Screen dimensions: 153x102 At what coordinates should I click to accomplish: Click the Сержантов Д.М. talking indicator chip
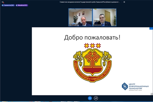[x=8, y=5]
